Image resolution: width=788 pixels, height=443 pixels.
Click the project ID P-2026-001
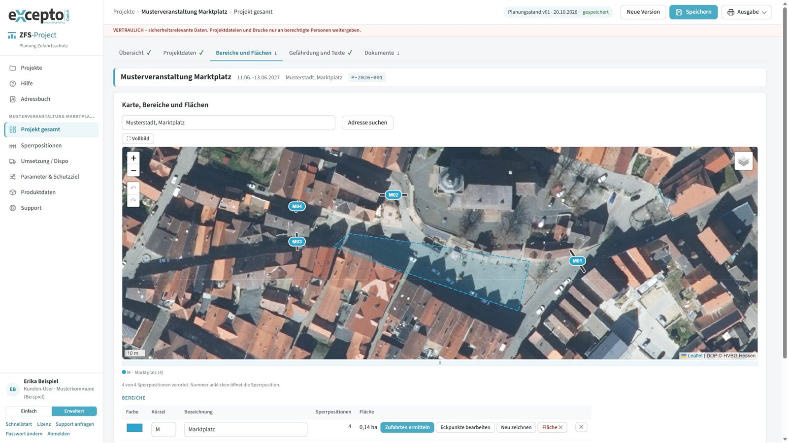coord(367,78)
